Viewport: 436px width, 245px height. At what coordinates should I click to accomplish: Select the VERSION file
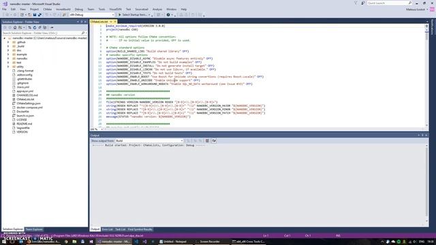click(x=22, y=132)
